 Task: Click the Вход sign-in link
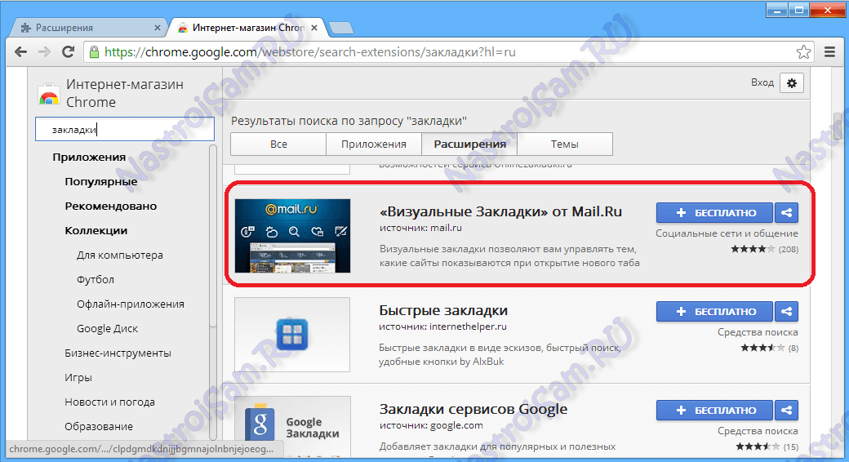coord(762,82)
